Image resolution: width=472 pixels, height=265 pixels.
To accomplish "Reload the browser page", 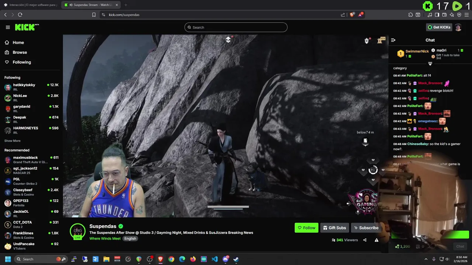I will (20, 15).
